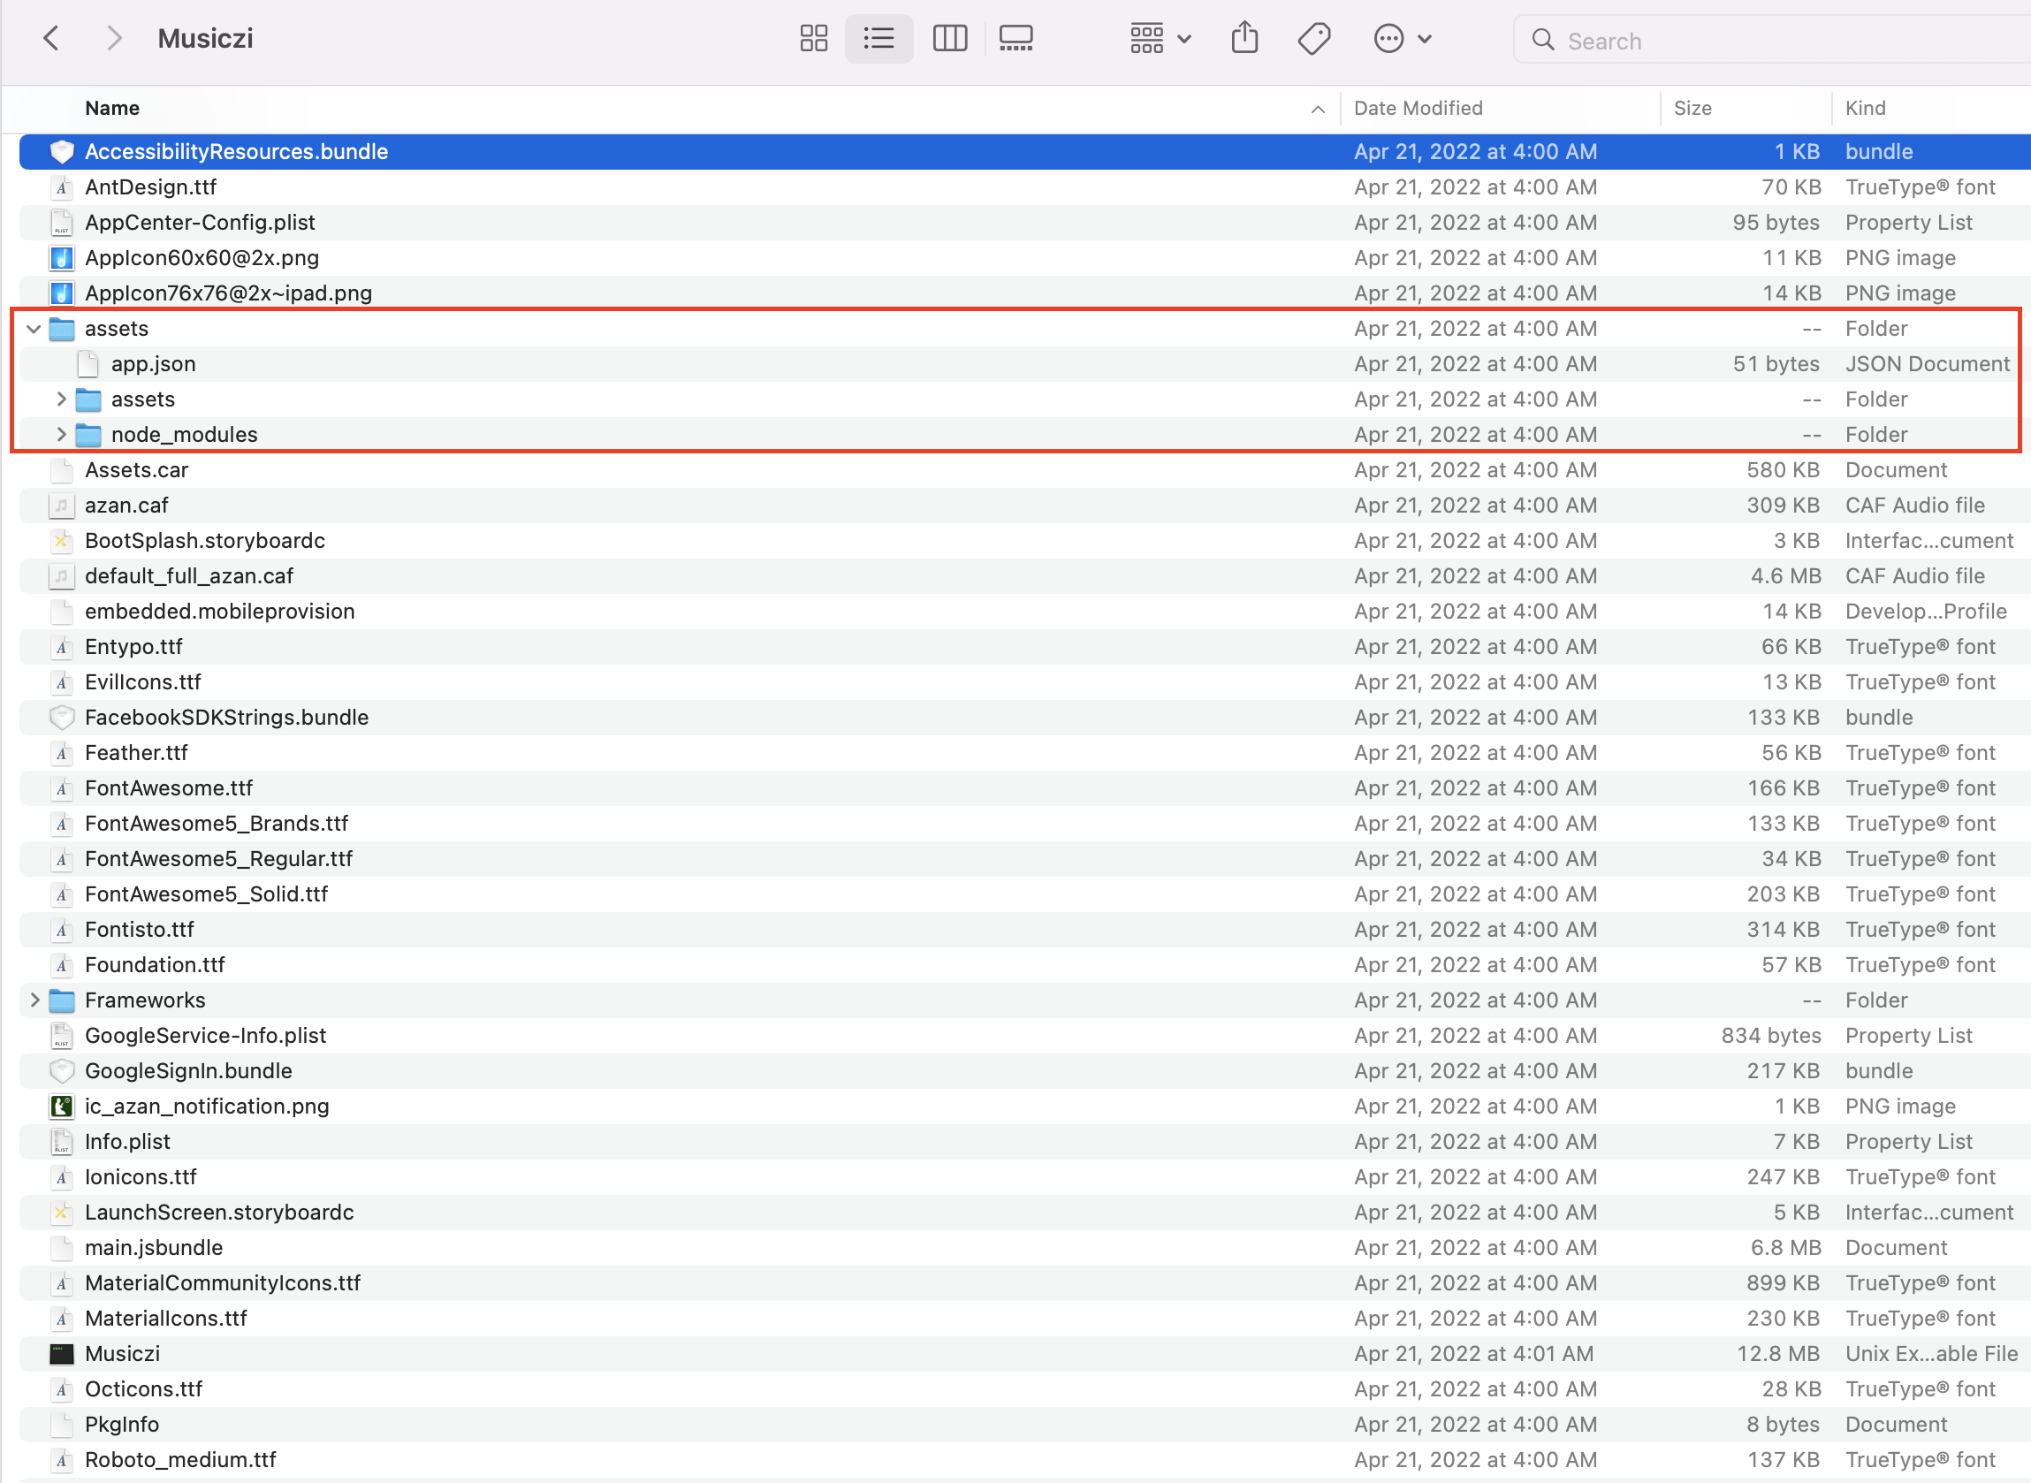Click the Size column header
This screenshot has height=1483, width=2031.
(1692, 108)
